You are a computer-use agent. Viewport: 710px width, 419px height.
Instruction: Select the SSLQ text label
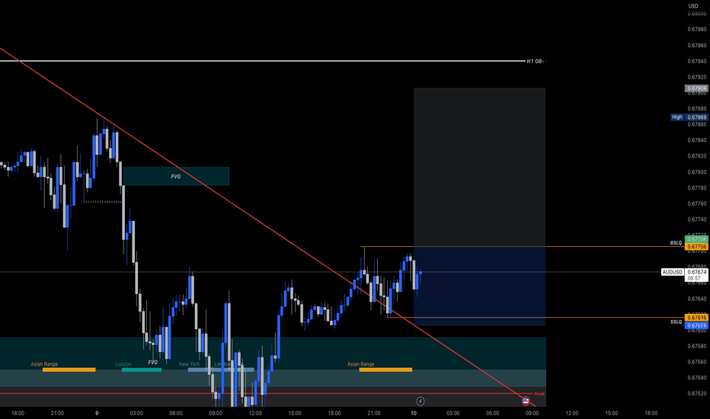(676, 322)
